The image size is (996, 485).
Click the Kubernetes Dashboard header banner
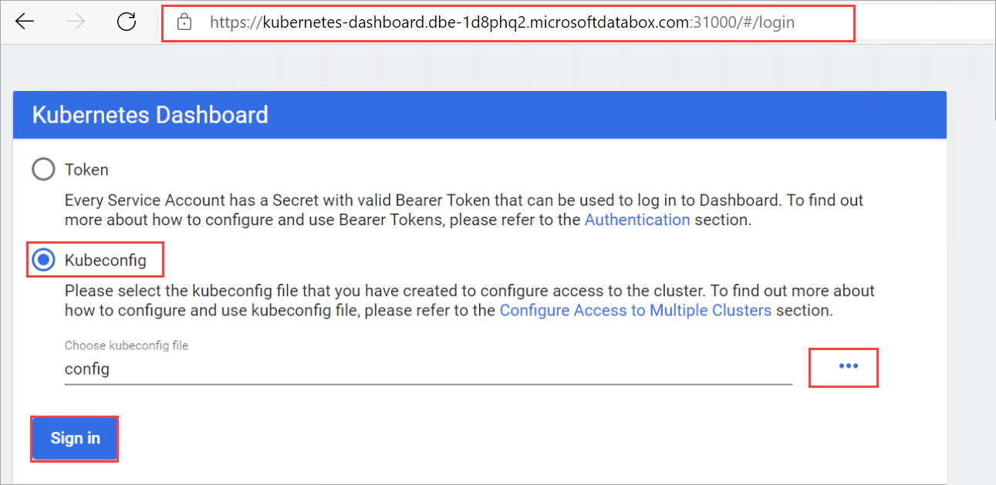point(478,114)
